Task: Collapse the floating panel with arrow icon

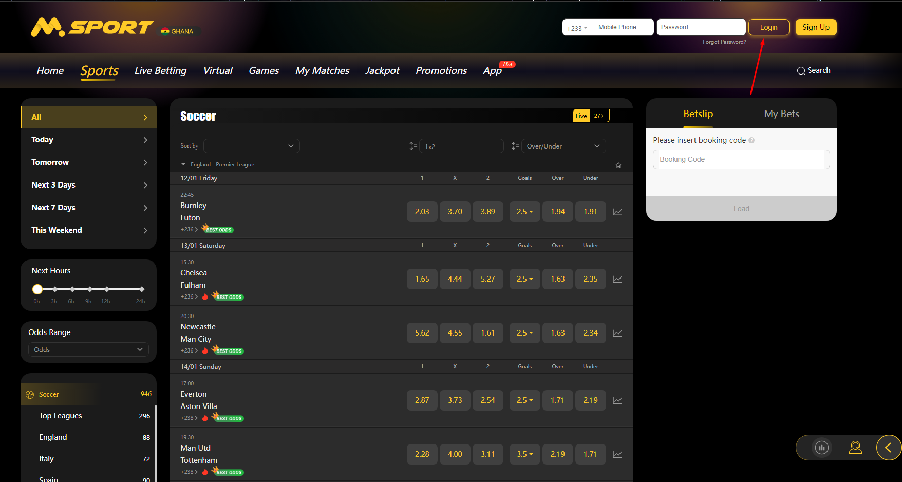Action: (888, 448)
